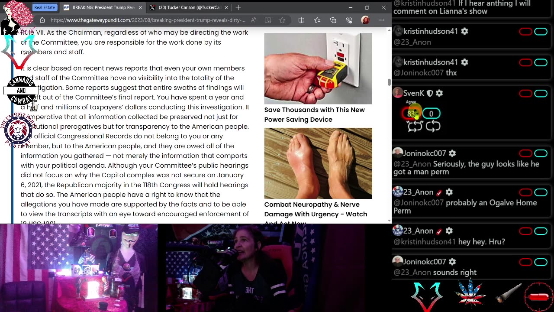Toggle cyan pill on 23_Anon Ogalve message

tap(541, 193)
